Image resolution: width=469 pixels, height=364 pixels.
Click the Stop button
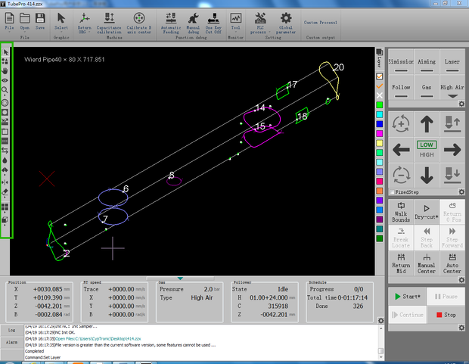coord(446,315)
